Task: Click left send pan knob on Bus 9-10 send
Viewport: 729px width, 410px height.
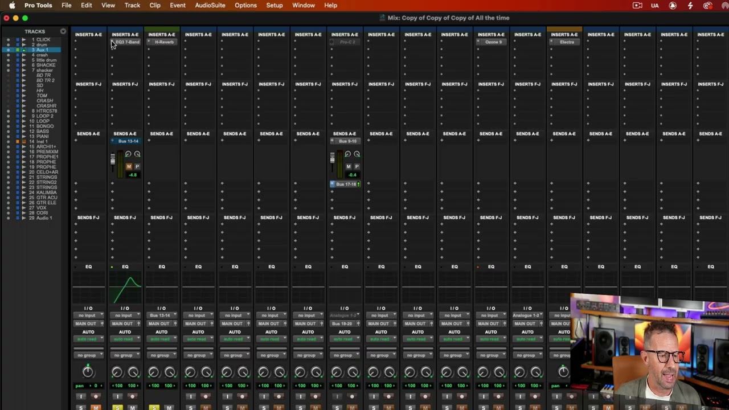Action: 347,154
